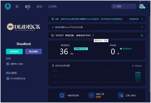Open the 准星工具 crosshair tool
This screenshot has height=103, width=151.
pos(91,95)
